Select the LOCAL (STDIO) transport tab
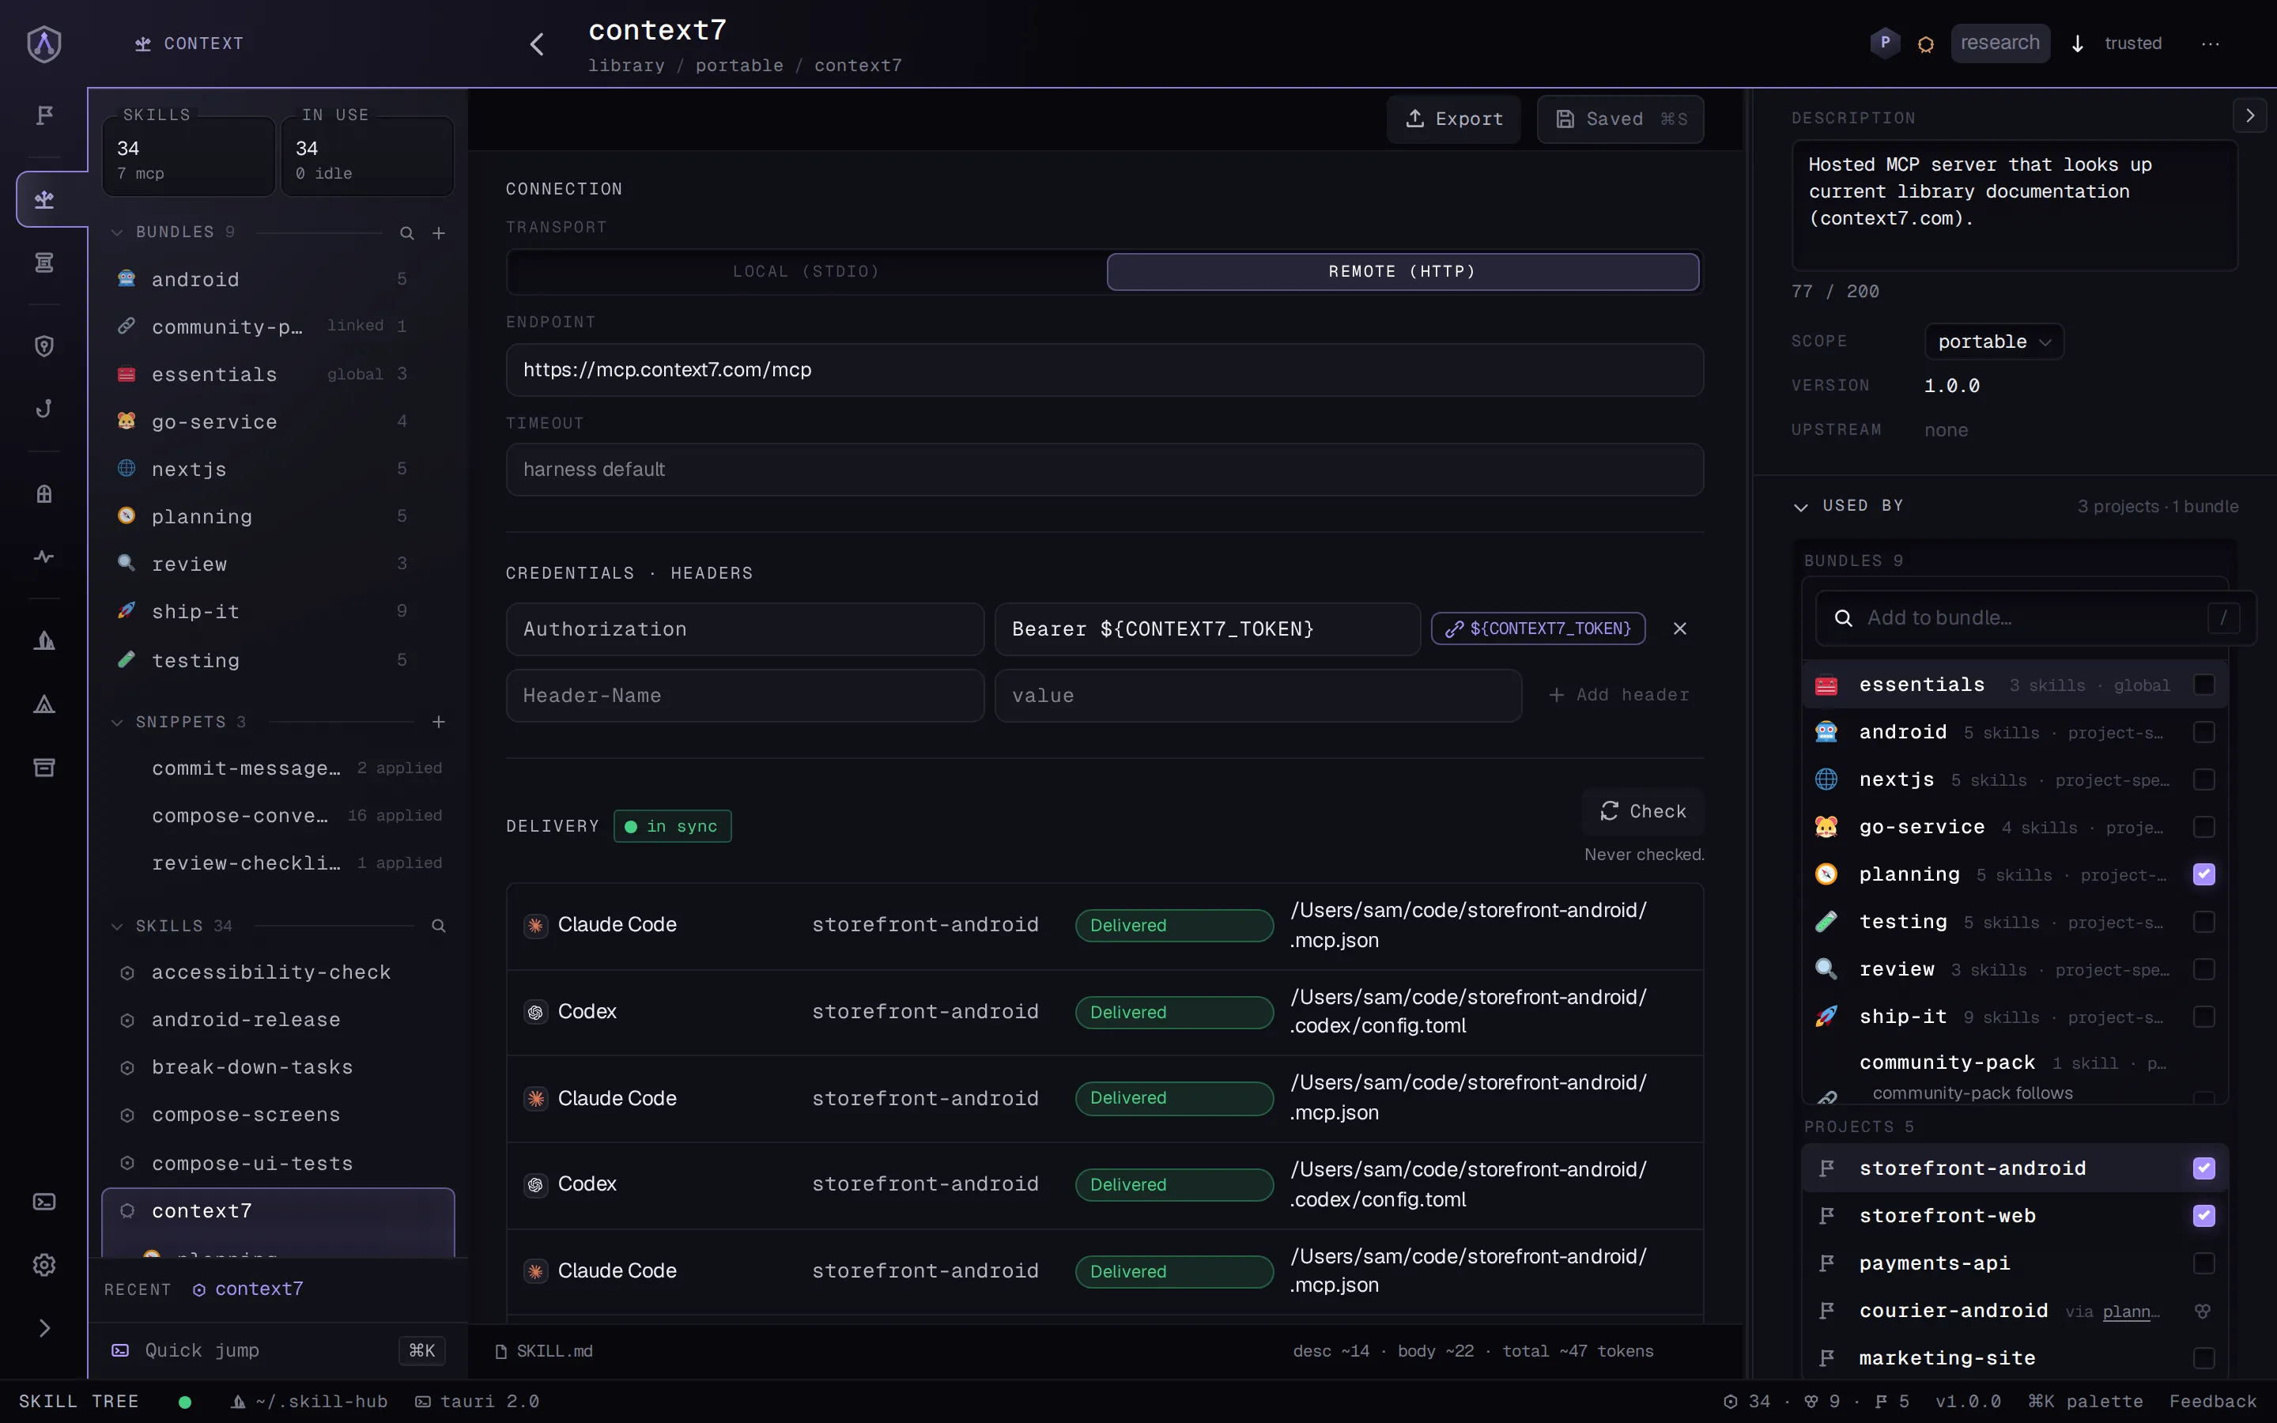2277x1423 pixels. coord(806,272)
